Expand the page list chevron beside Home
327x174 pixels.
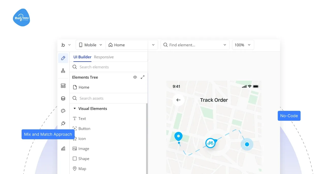pyautogui.click(x=153, y=45)
